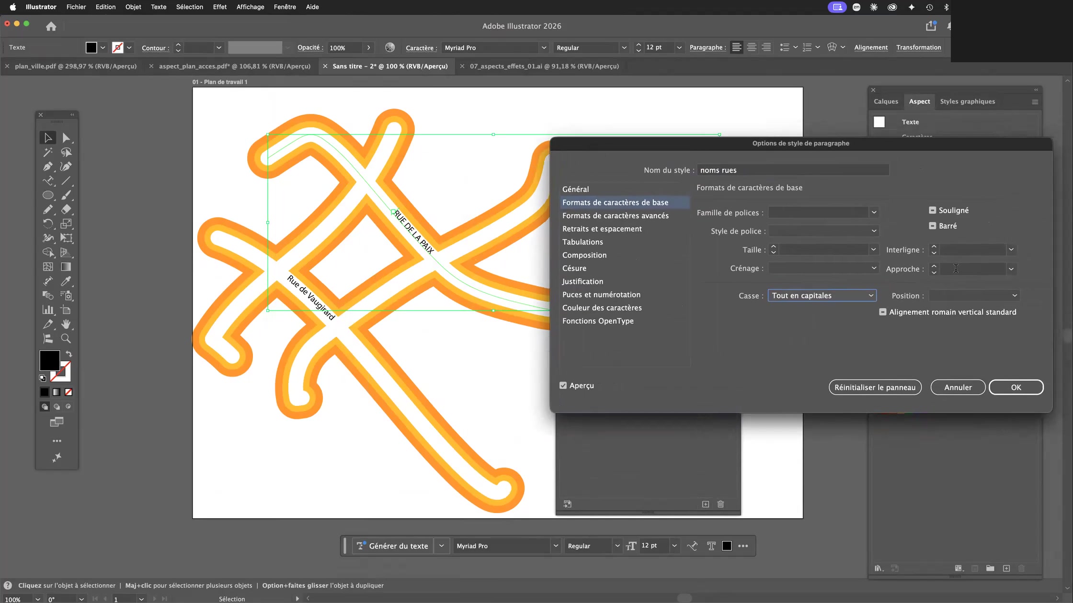Align paragraph text to center
This screenshot has height=603, width=1073.
(x=752, y=47)
